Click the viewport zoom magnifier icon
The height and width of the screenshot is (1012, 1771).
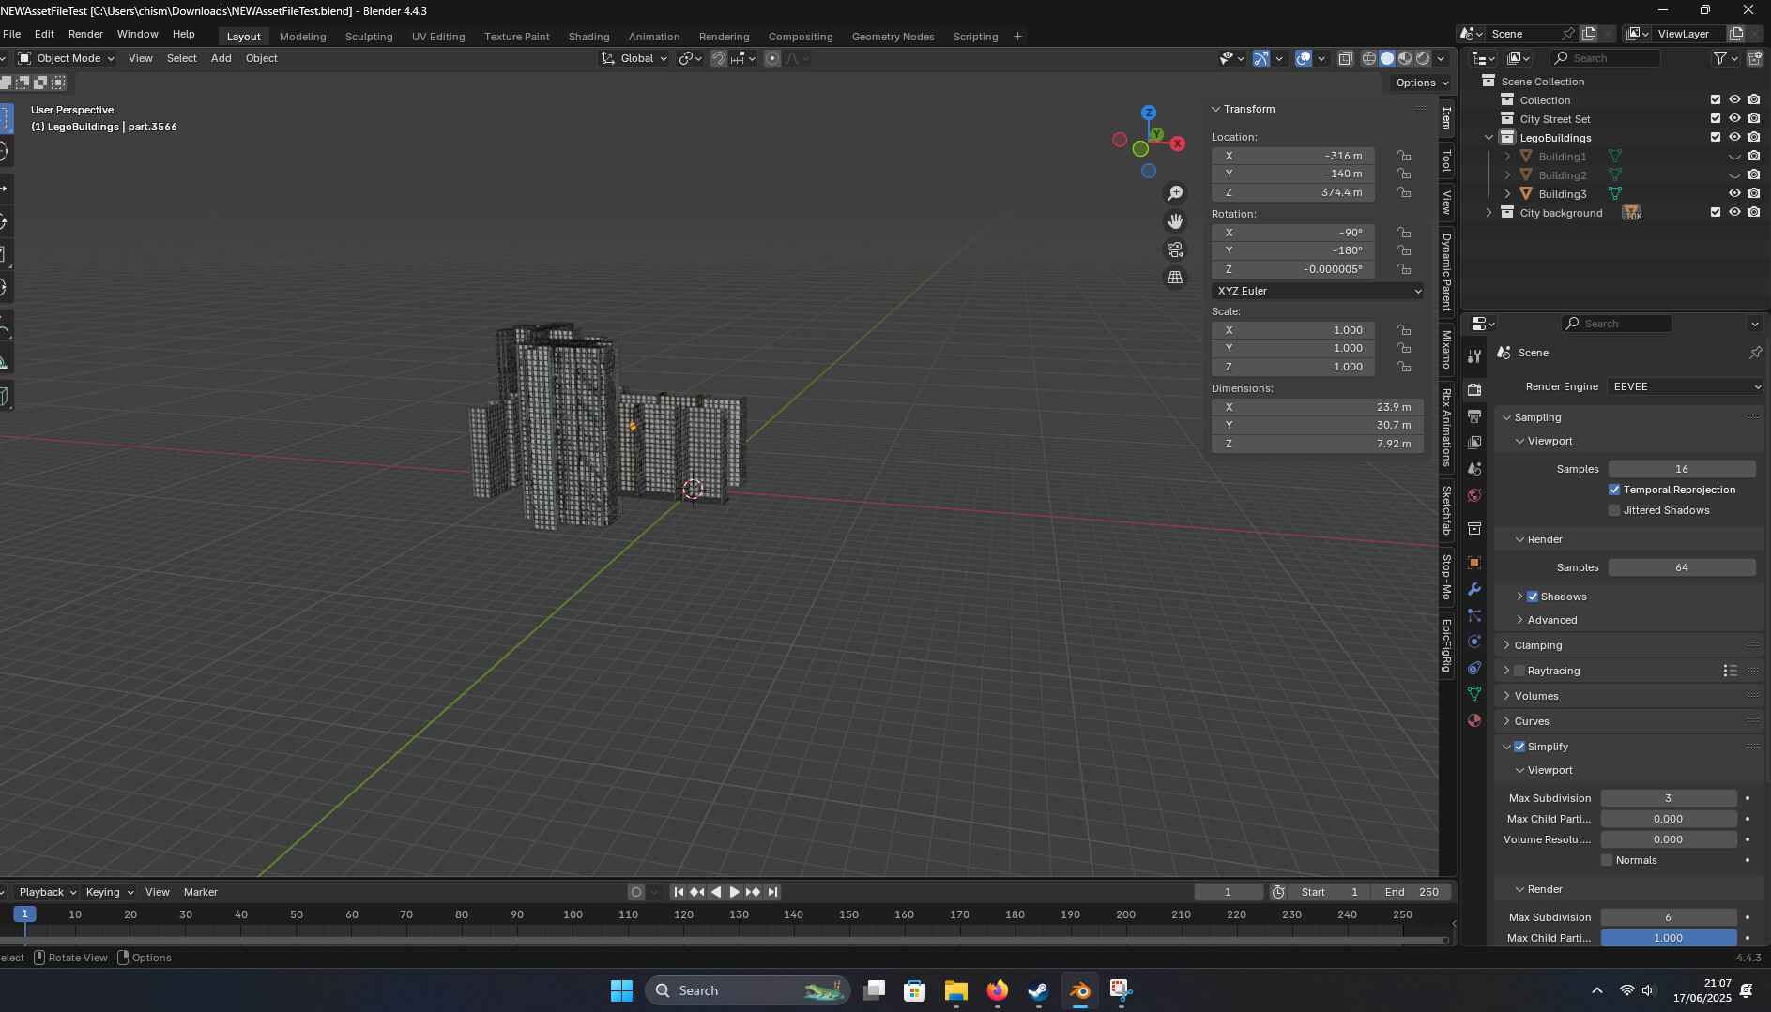(x=1175, y=193)
